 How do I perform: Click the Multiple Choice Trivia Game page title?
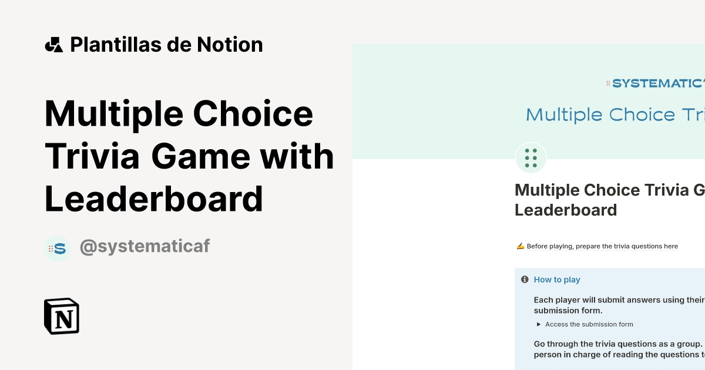point(608,200)
